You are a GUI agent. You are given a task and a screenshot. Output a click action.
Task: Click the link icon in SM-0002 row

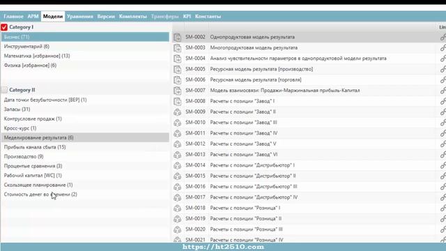[x=443, y=37]
